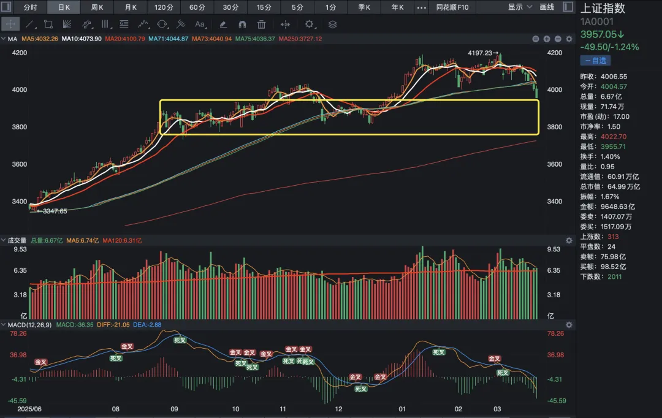Select the Aa text annotation tool
The width and height of the screenshot is (662, 418).
(200, 25)
